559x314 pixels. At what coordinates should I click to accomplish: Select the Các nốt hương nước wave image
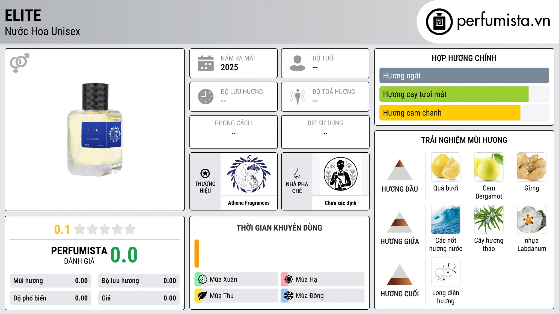(x=446, y=219)
